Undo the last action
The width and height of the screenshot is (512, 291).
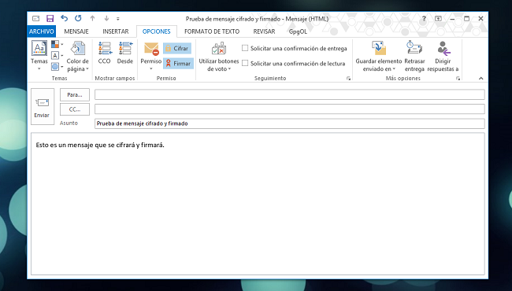pos(64,19)
